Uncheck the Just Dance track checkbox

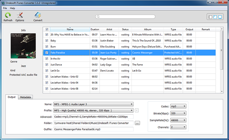(47, 65)
